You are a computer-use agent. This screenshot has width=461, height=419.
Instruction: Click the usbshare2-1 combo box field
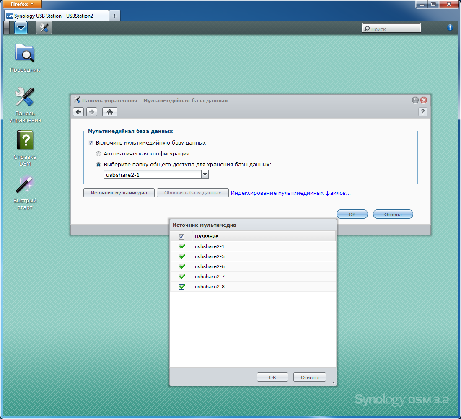click(x=153, y=174)
